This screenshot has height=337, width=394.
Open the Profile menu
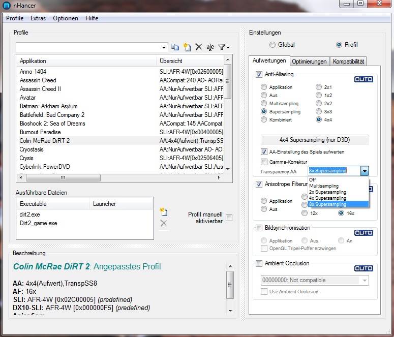[x=15, y=18]
